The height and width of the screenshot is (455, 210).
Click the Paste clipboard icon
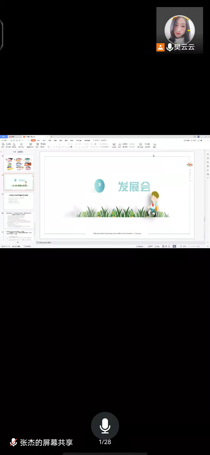[3, 145]
